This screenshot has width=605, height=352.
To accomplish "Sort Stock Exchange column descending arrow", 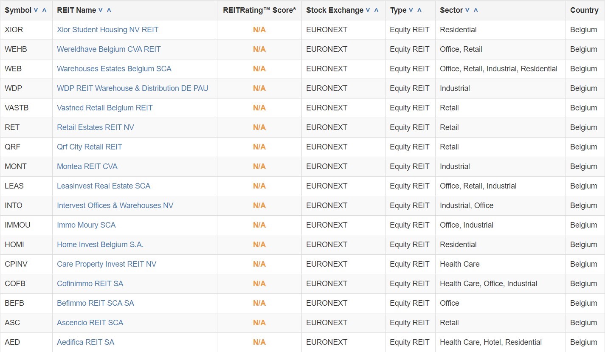I will (x=368, y=10).
